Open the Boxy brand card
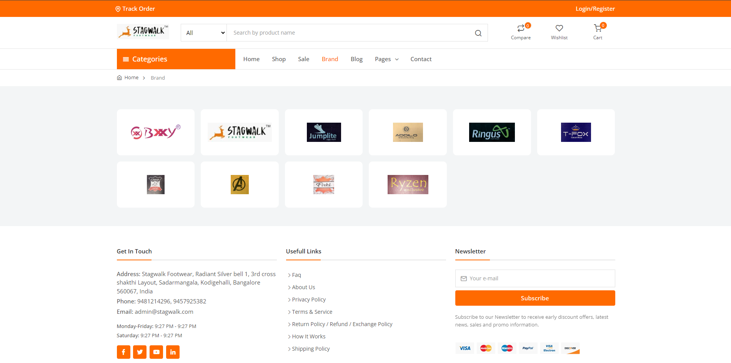The height and width of the screenshot is (363, 731). click(x=156, y=132)
